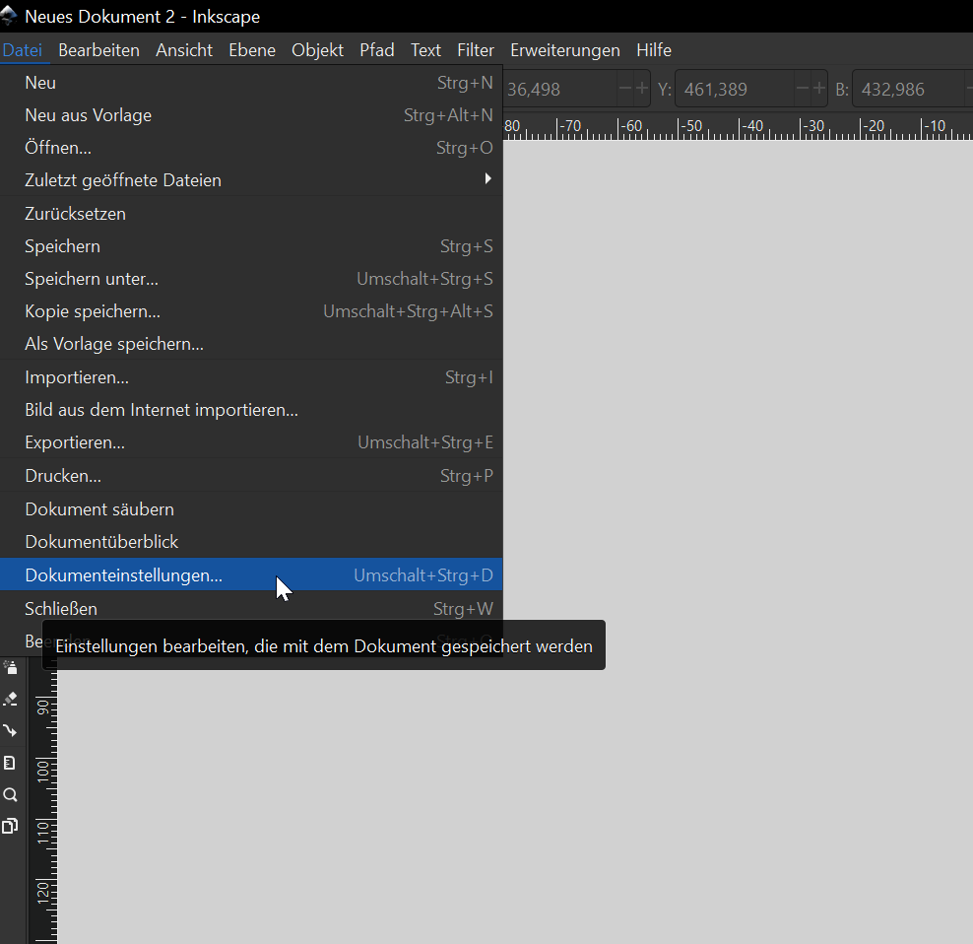This screenshot has height=944, width=973.
Task: Click into the Y coordinate field
Action: (735, 89)
